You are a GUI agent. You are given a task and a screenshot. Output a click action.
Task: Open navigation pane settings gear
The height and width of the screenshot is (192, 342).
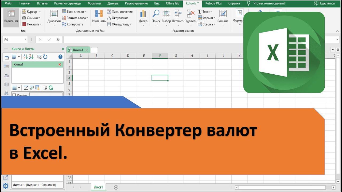click(x=6, y=186)
